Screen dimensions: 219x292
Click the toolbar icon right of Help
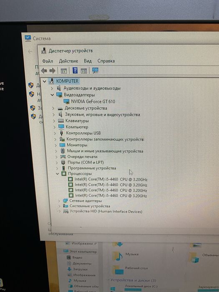click(x=84, y=71)
